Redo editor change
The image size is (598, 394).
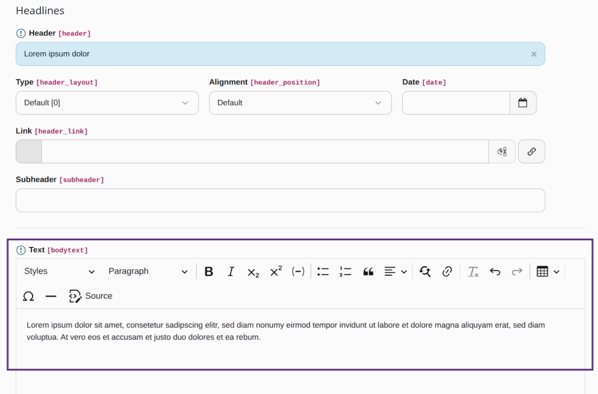click(x=517, y=272)
